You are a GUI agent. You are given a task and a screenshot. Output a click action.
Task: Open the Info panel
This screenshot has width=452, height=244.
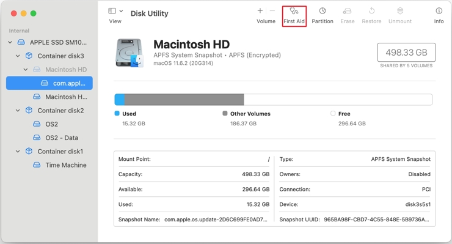pos(439,16)
